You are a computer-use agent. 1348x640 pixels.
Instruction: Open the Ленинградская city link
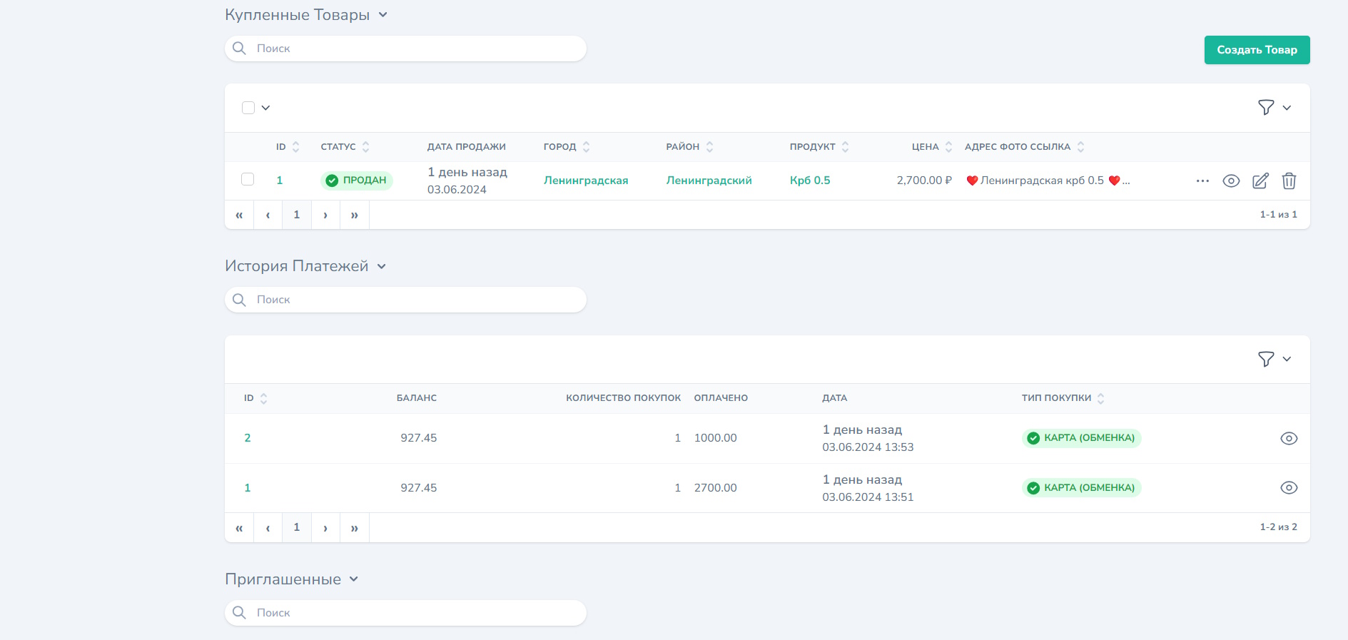click(586, 181)
